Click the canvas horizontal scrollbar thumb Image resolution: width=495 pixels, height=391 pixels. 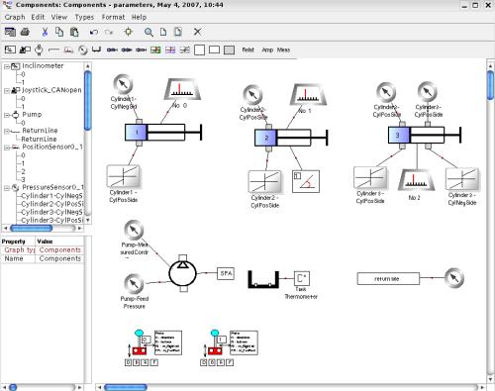(x=126, y=387)
